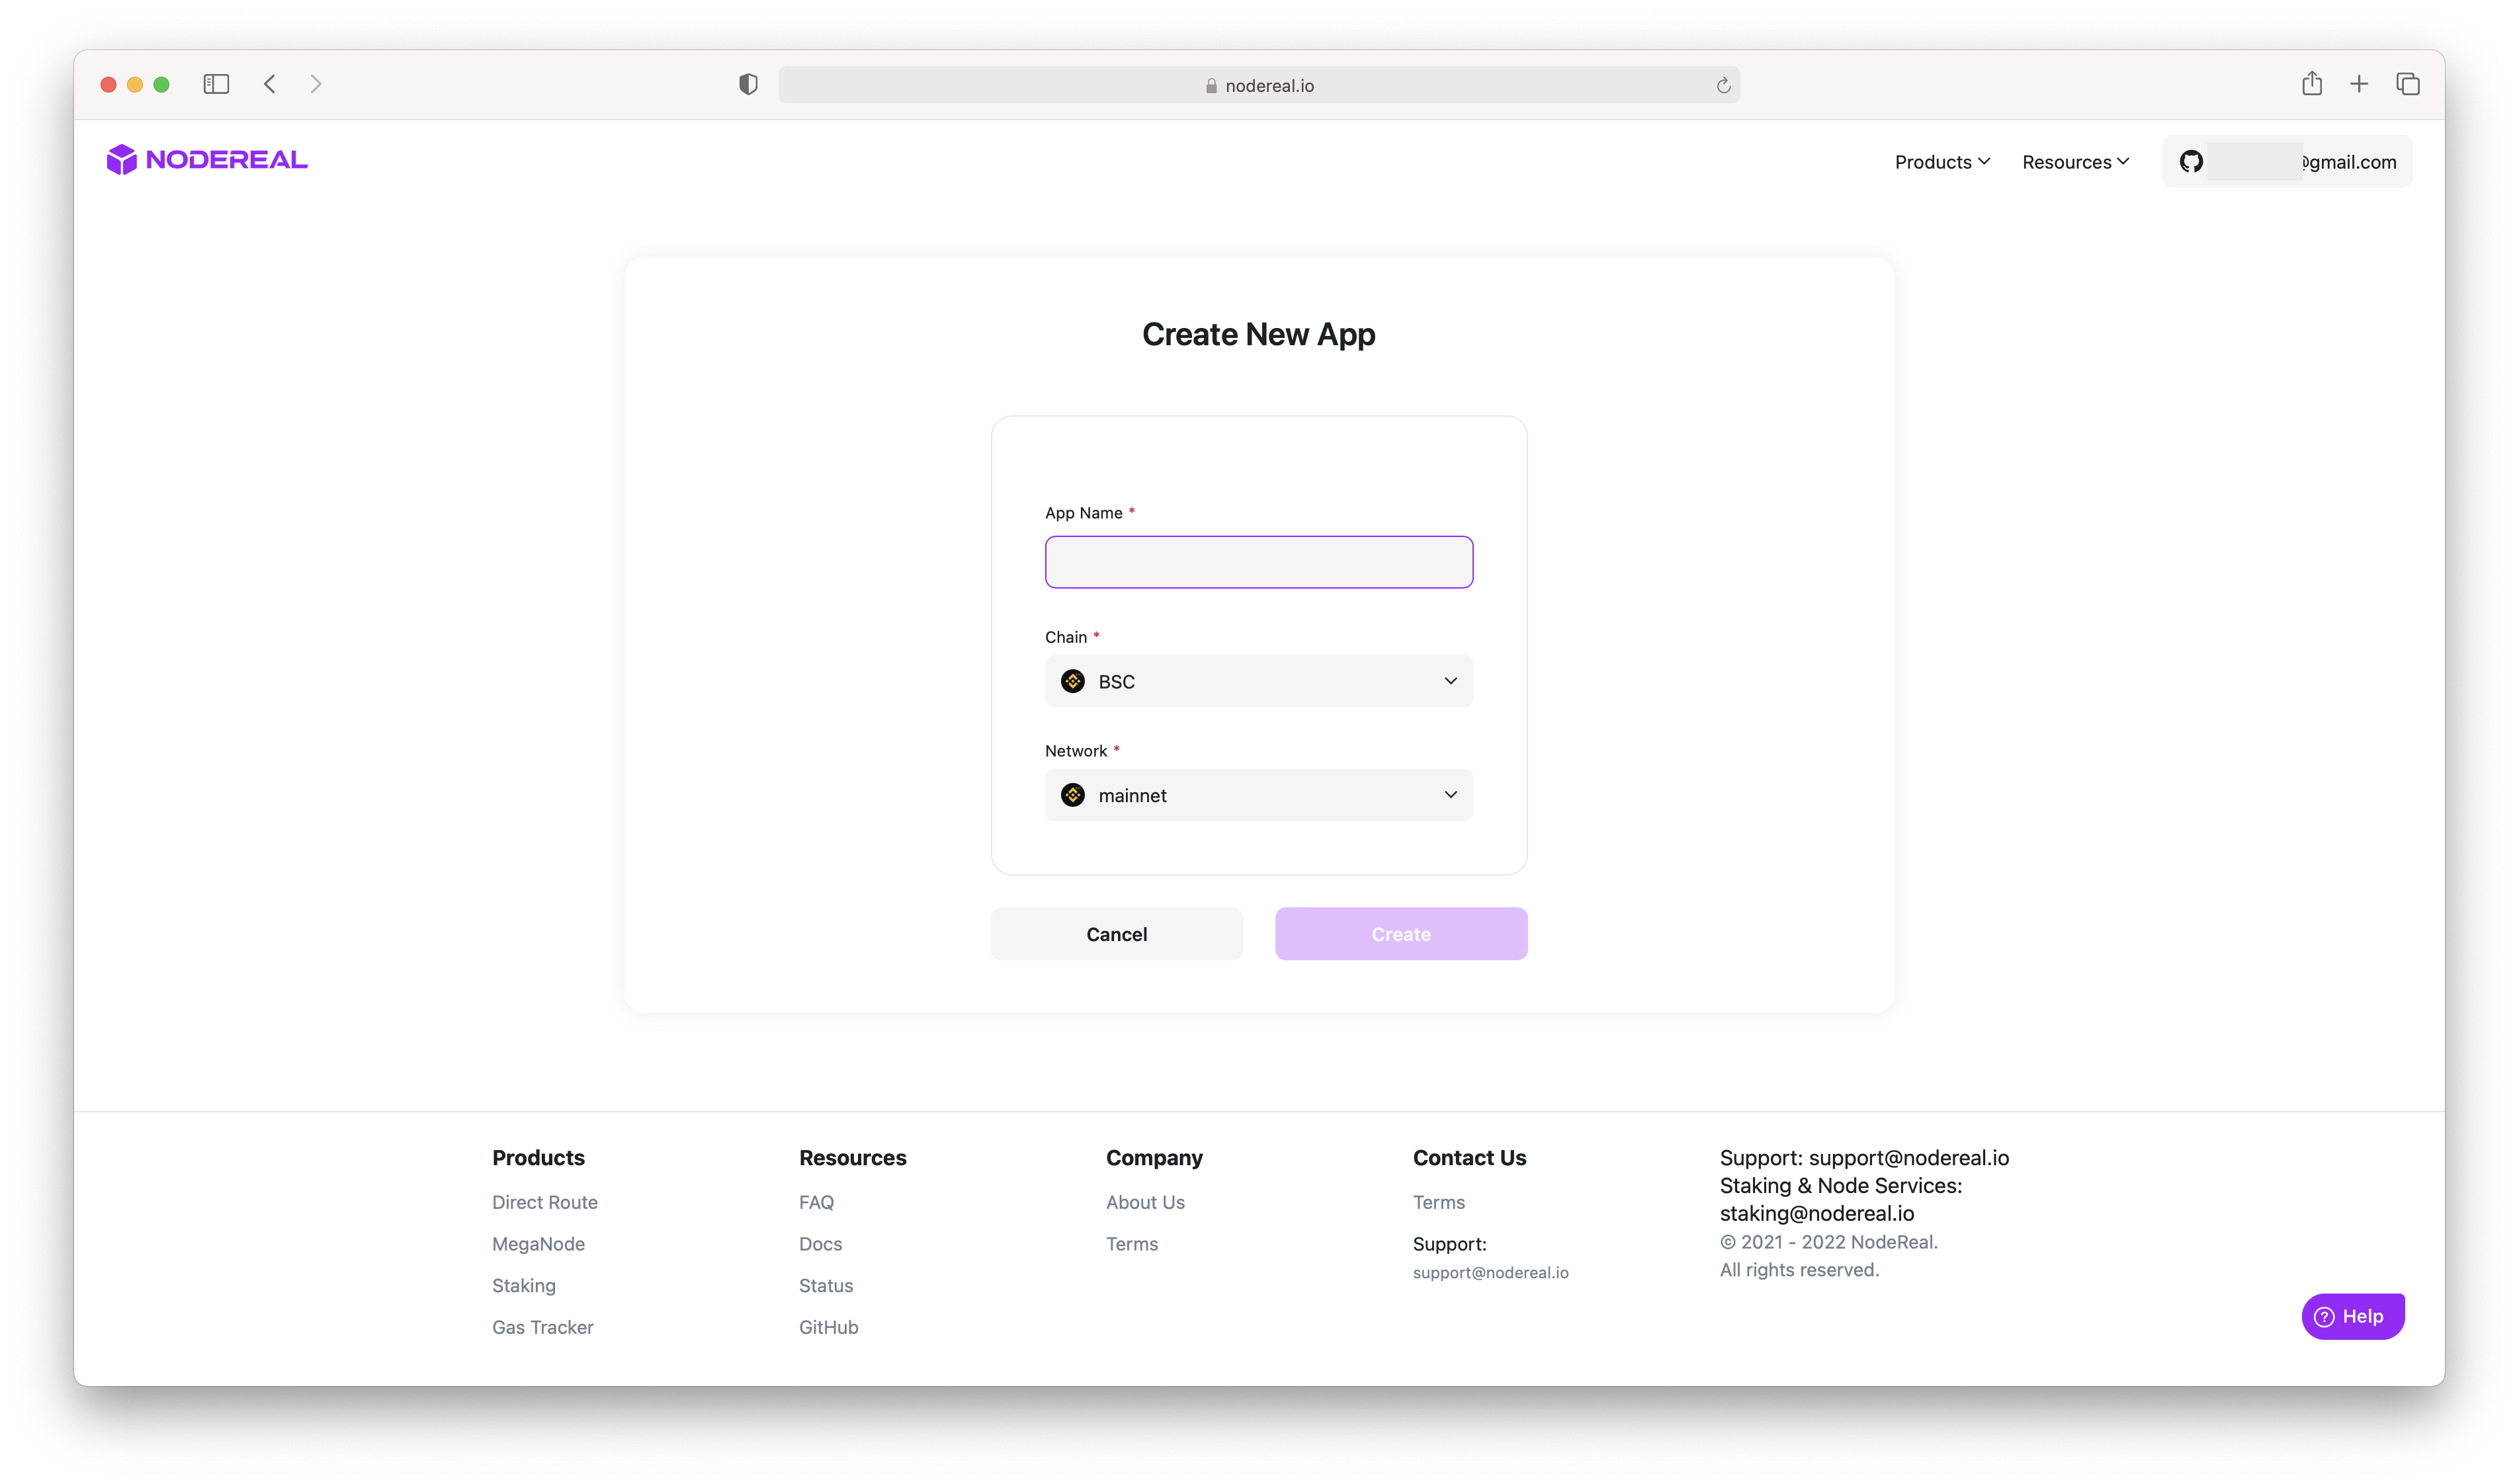This screenshot has width=2519, height=1484.
Task: Open the purple Help widget
Action: 2352,1316
